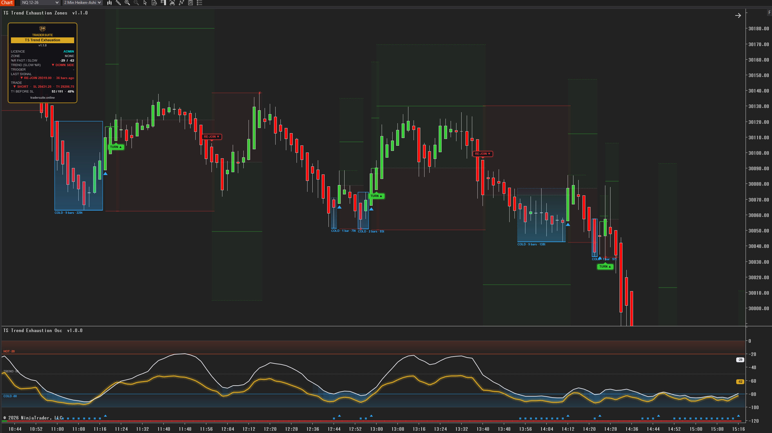Click the COLD · 9 bars · 138t label
Image resolution: width=772 pixels, height=433 pixels.
pyautogui.click(x=532, y=244)
